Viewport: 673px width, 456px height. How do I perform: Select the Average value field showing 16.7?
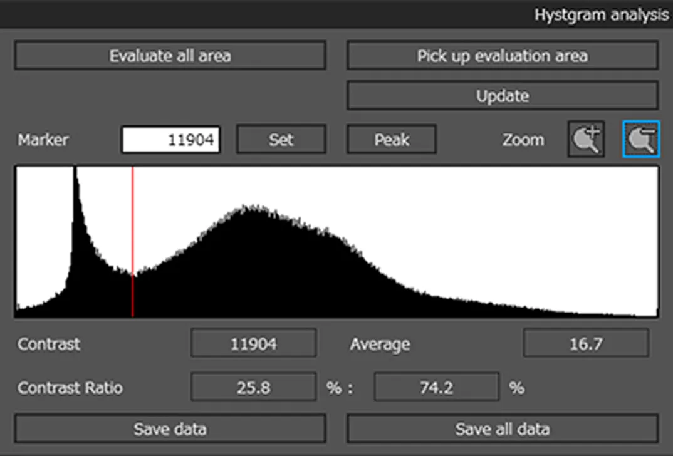(x=586, y=344)
